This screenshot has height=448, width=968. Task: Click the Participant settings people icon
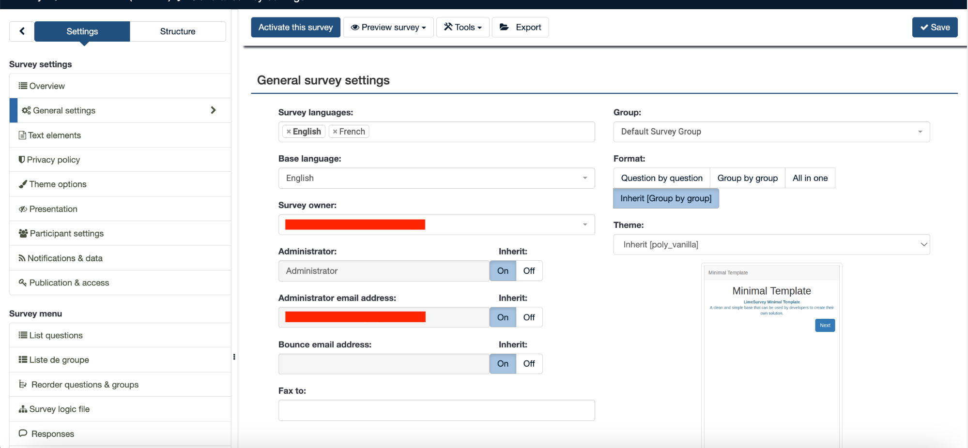pyautogui.click(x=23, y=233)
